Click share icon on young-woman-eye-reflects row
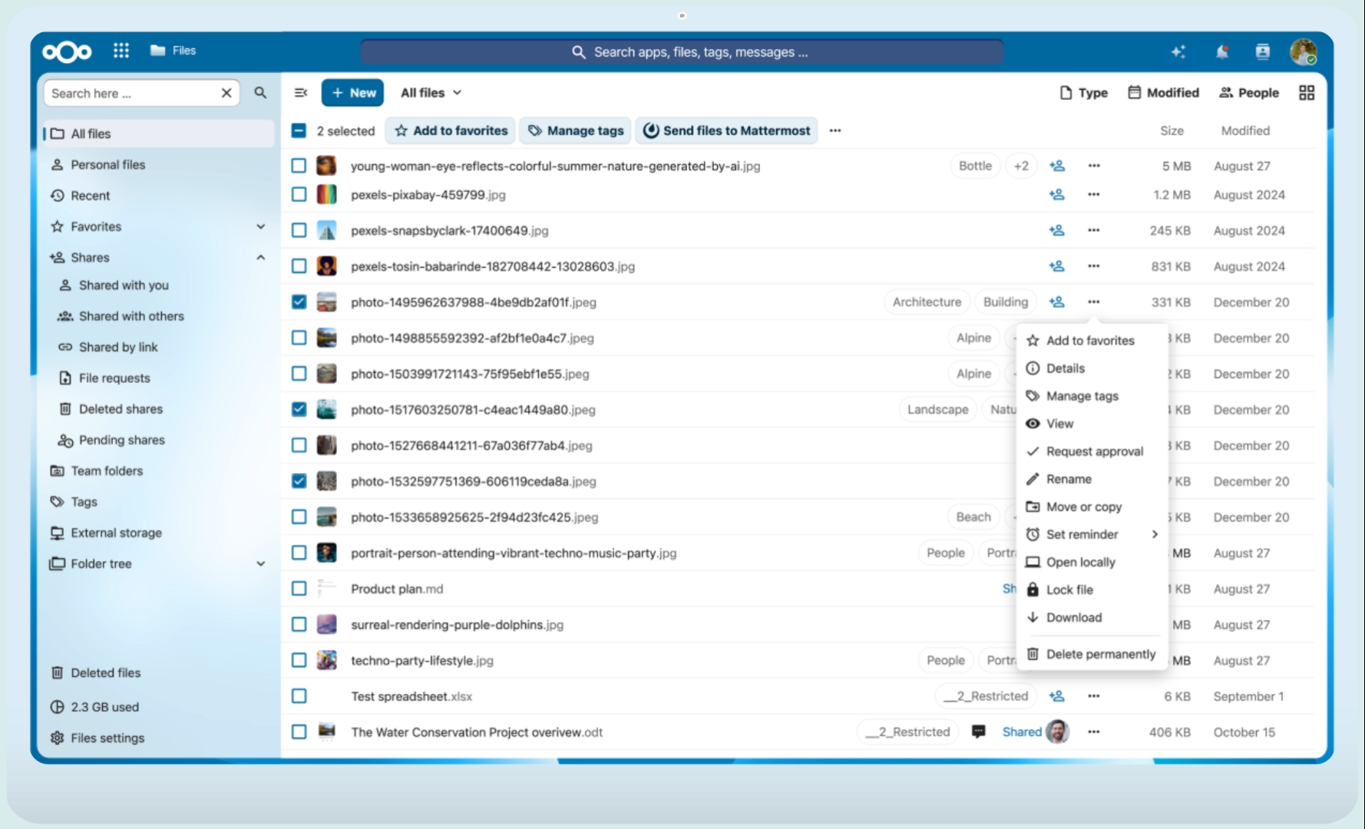 coord(1057,166)
